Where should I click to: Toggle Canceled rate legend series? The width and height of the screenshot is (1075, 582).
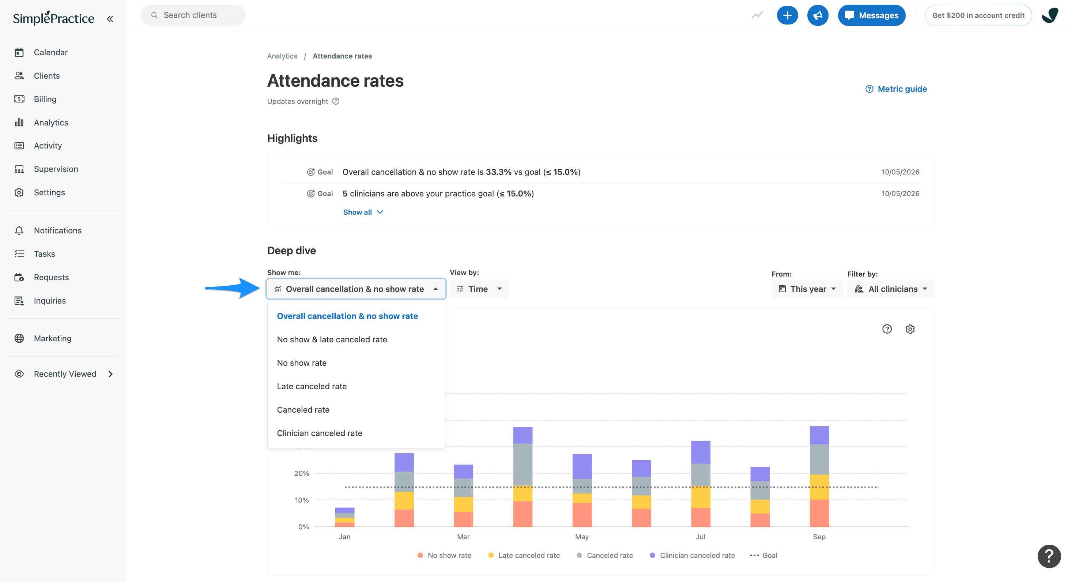point(605,555)
